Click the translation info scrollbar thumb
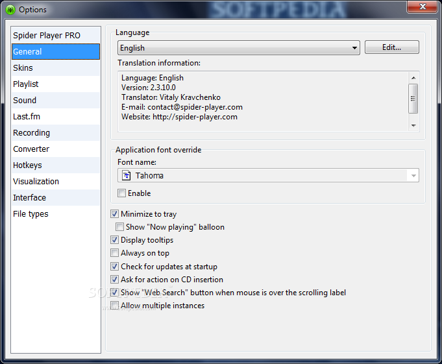 413,99
